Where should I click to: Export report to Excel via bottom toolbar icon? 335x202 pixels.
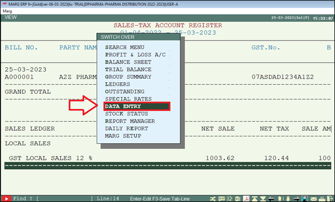pos(238,199)
